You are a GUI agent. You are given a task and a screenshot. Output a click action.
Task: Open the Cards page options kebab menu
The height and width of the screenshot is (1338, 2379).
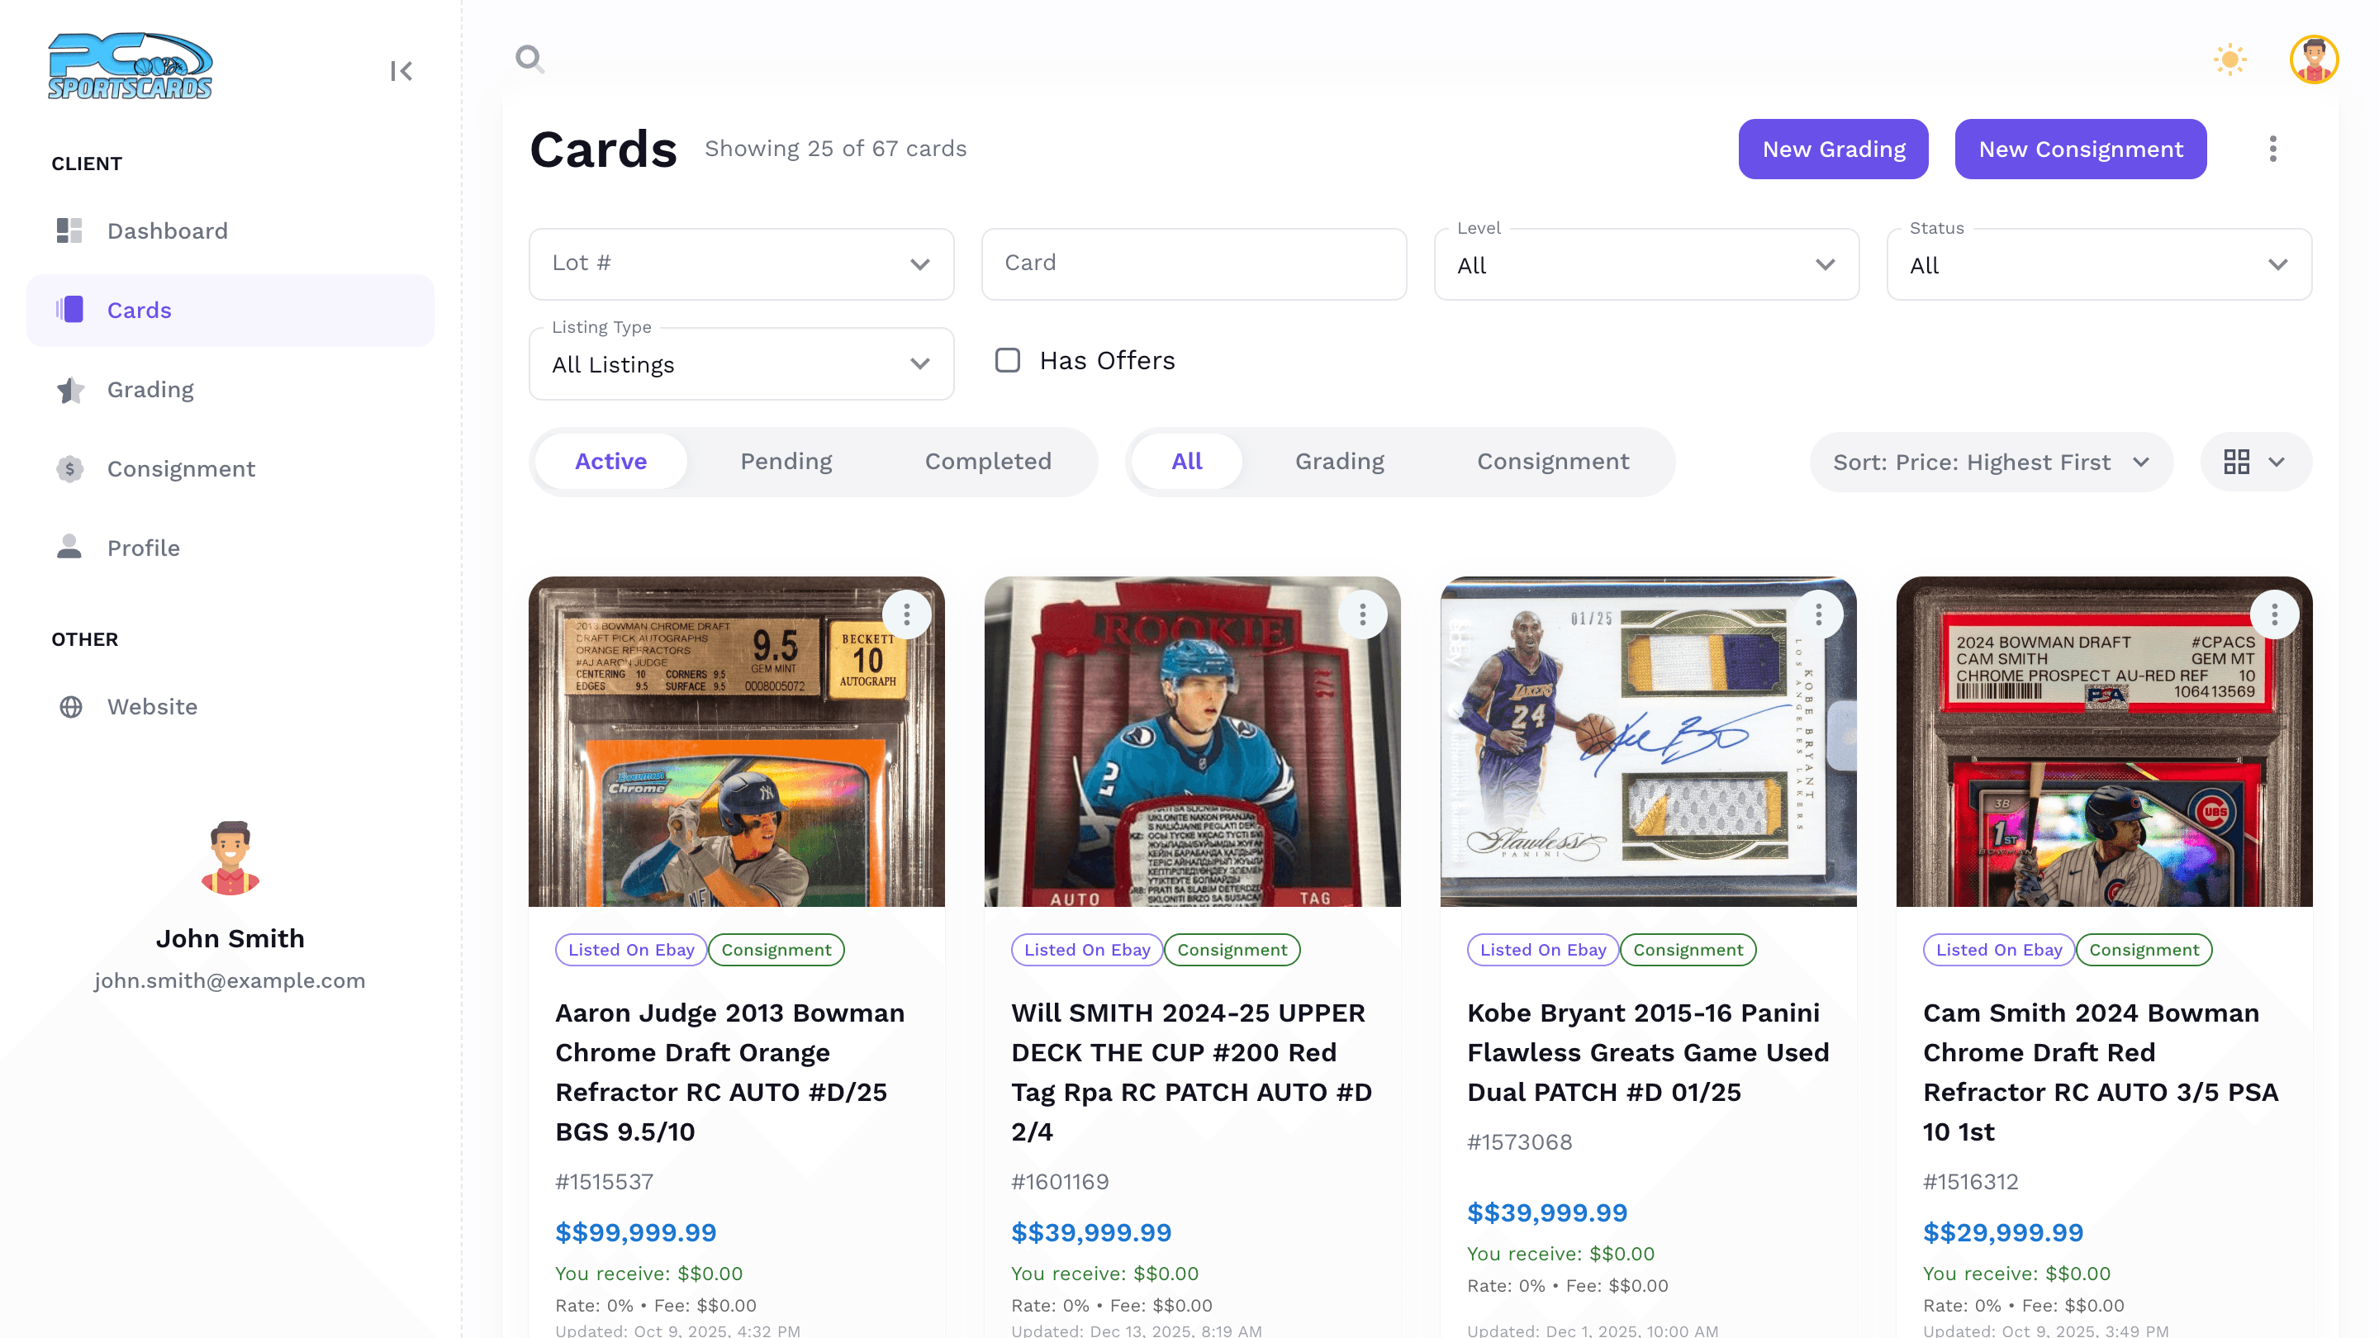(2272, 149)
